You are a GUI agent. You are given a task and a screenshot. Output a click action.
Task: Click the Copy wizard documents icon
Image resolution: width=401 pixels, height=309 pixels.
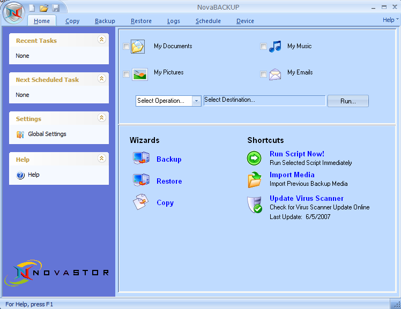point(140,202)
